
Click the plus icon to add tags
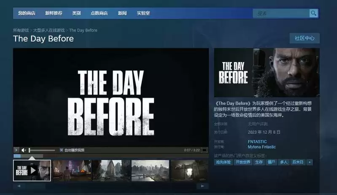pos(310,162)
